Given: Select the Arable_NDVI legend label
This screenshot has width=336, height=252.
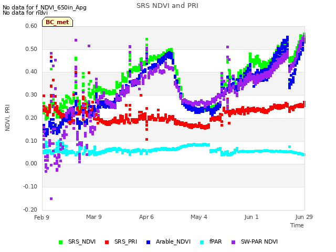Looking at the screenshot, I should [173, 241].
